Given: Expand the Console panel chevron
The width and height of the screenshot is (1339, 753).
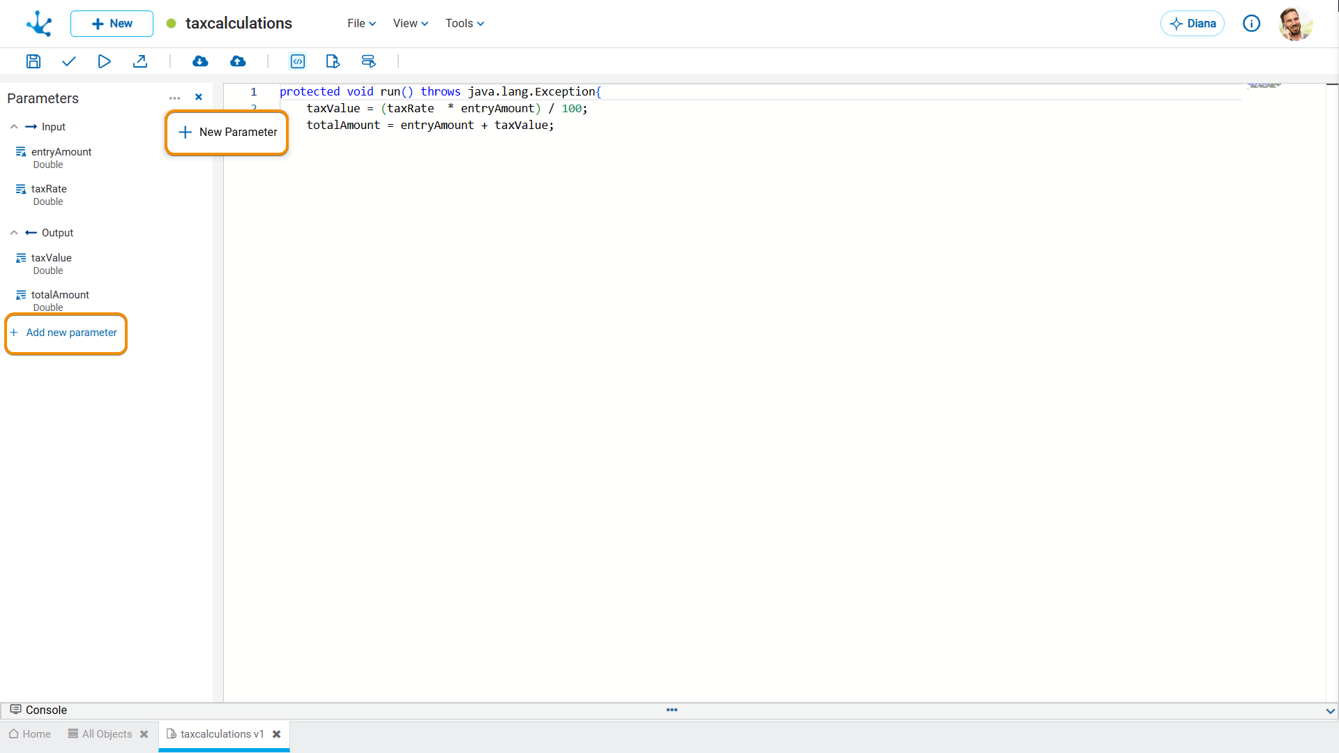Looking at the screenshot, I should [x=1330, y=710].
